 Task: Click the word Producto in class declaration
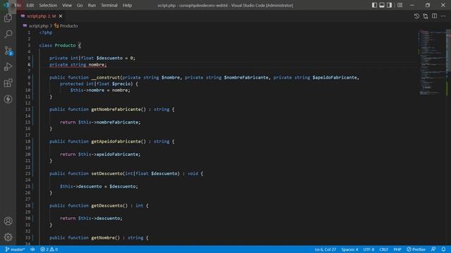coord(65,45)
